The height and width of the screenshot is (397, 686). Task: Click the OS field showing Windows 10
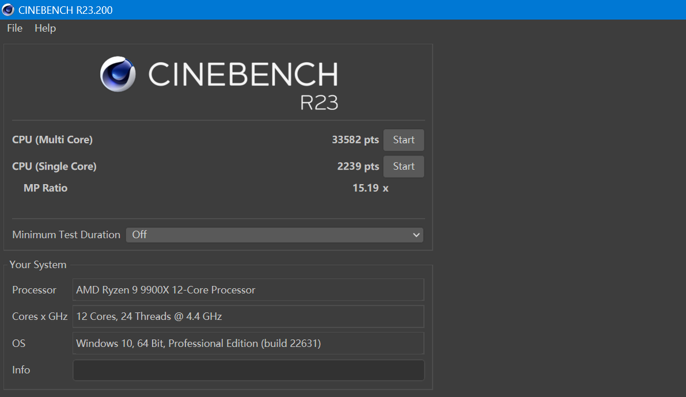(x=248, y=343)
